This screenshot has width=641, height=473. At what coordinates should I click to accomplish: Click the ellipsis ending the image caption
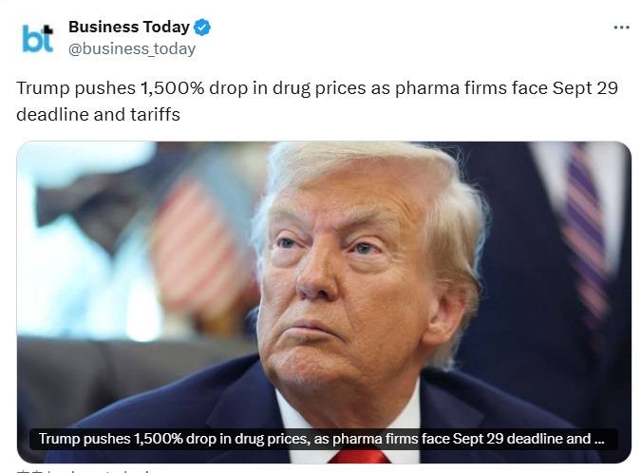point(599,440)
